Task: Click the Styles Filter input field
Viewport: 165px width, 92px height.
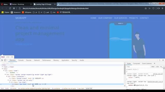Action: pyautogui.click(x=138, y=67)
